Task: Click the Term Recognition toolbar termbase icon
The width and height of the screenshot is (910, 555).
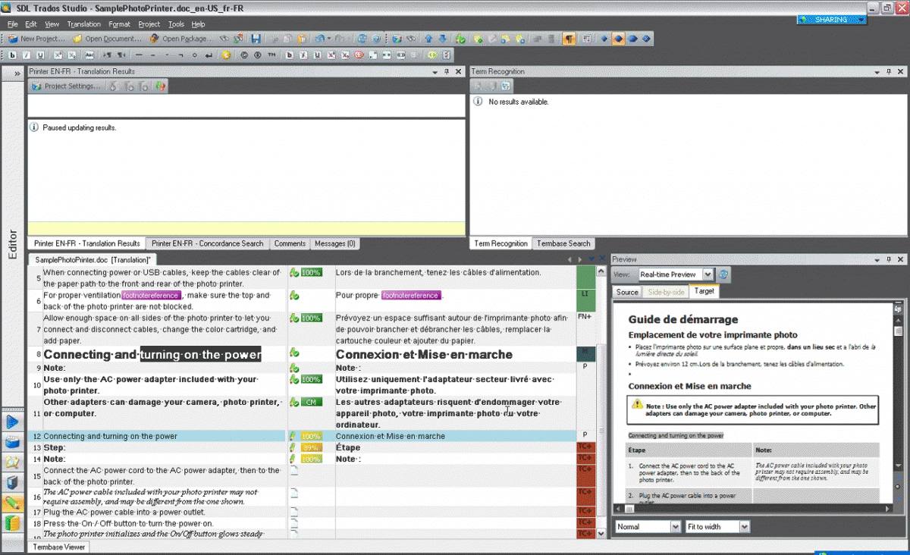Action: click(x=506, y=86)
